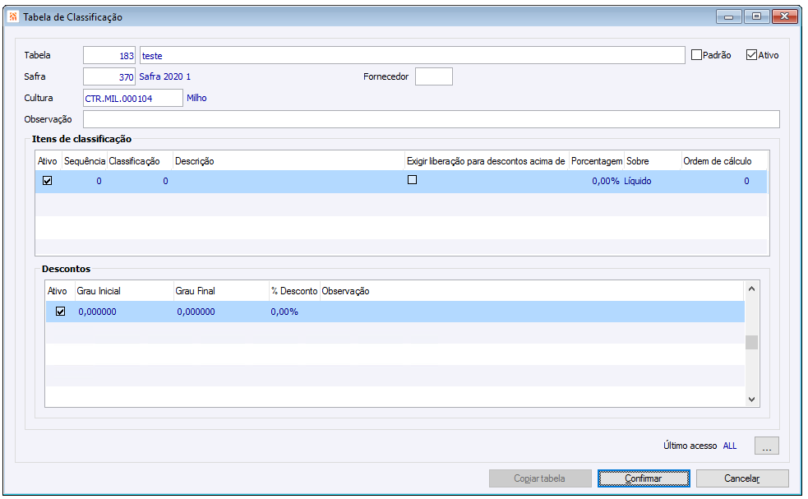808x499 pixels.
Task: Click the 'ALL' last access value
Action: point(730,446)
